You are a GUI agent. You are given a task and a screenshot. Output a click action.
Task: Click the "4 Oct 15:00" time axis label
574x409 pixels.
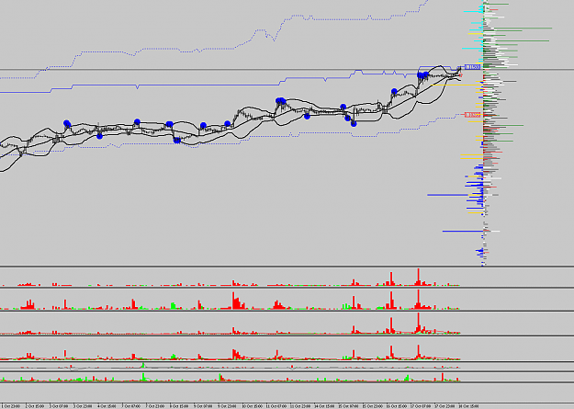pos(107,405)
